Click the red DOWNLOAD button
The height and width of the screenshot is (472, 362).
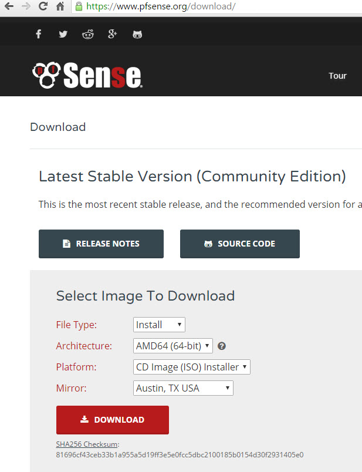click(113, 420)
